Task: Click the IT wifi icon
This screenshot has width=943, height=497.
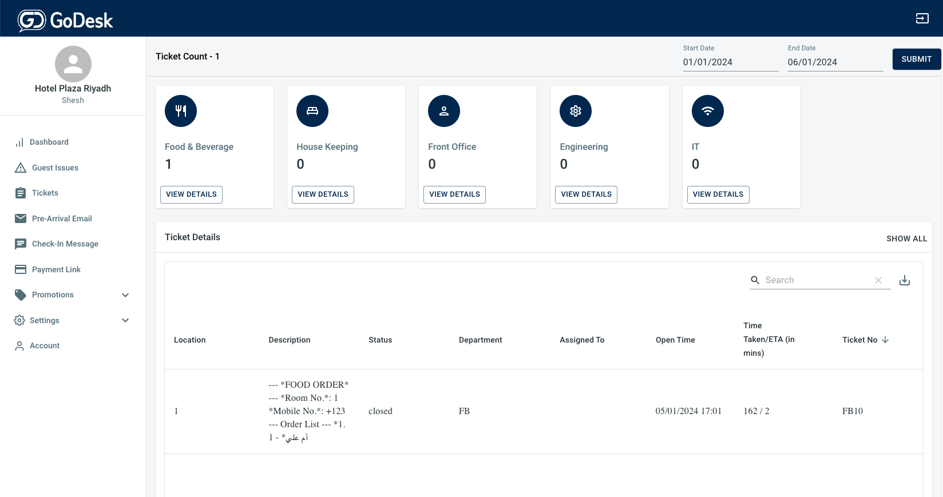Action: (708, 111)
